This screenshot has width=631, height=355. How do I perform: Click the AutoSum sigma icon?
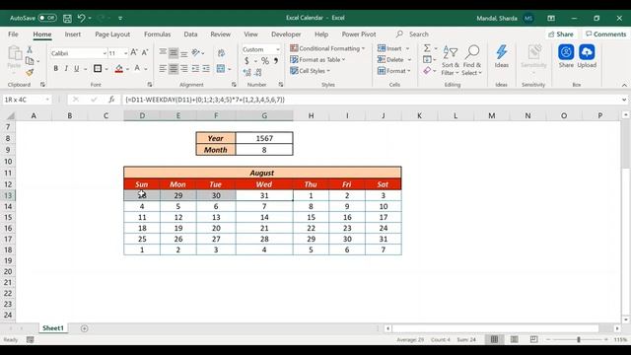click(x=427, y=48)
